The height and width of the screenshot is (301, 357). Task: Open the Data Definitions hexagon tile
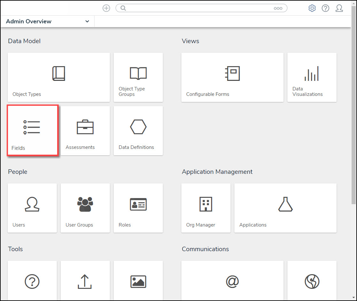click(138, 131)
